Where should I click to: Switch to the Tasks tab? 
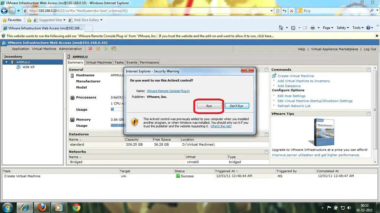click(x=119, y=63)
